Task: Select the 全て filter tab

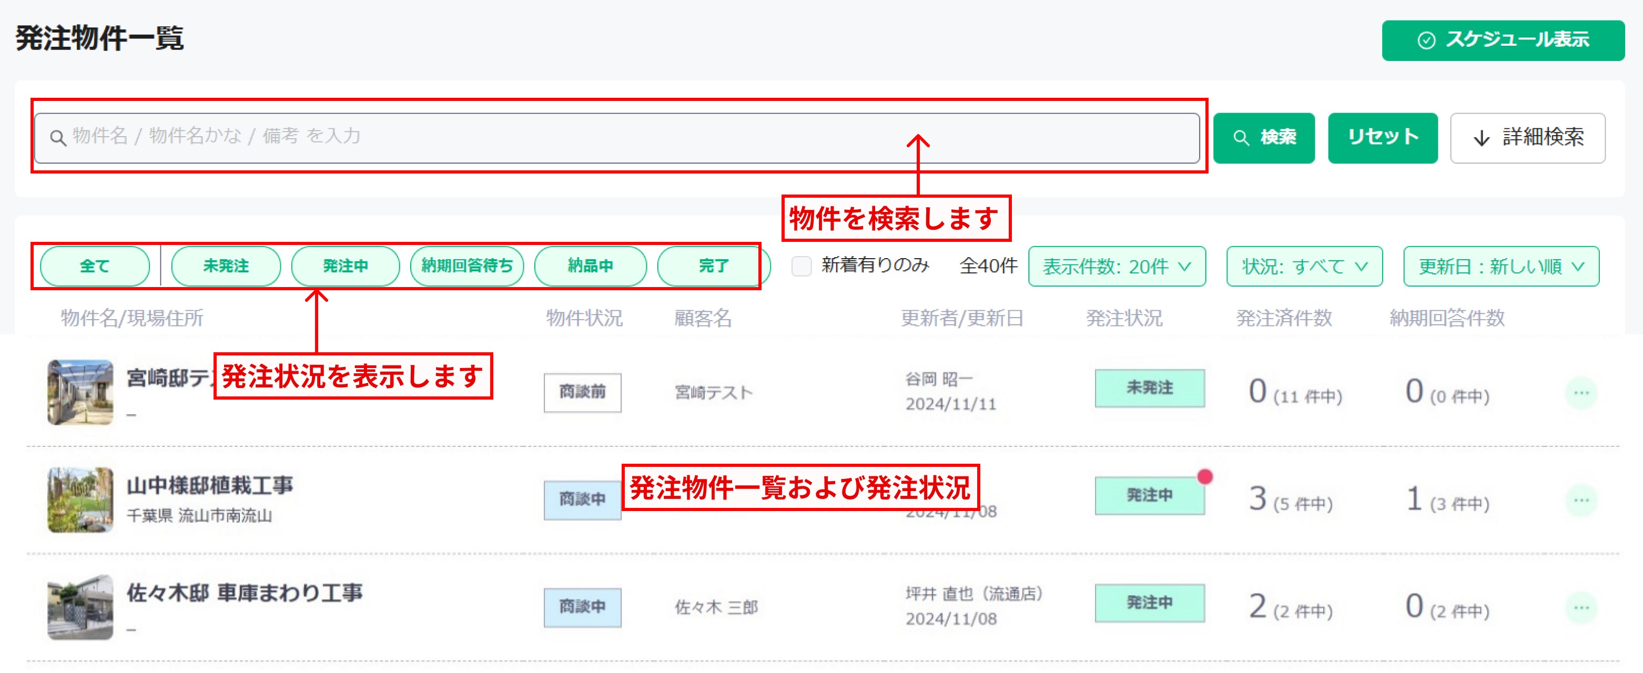Action: (95, 266)
